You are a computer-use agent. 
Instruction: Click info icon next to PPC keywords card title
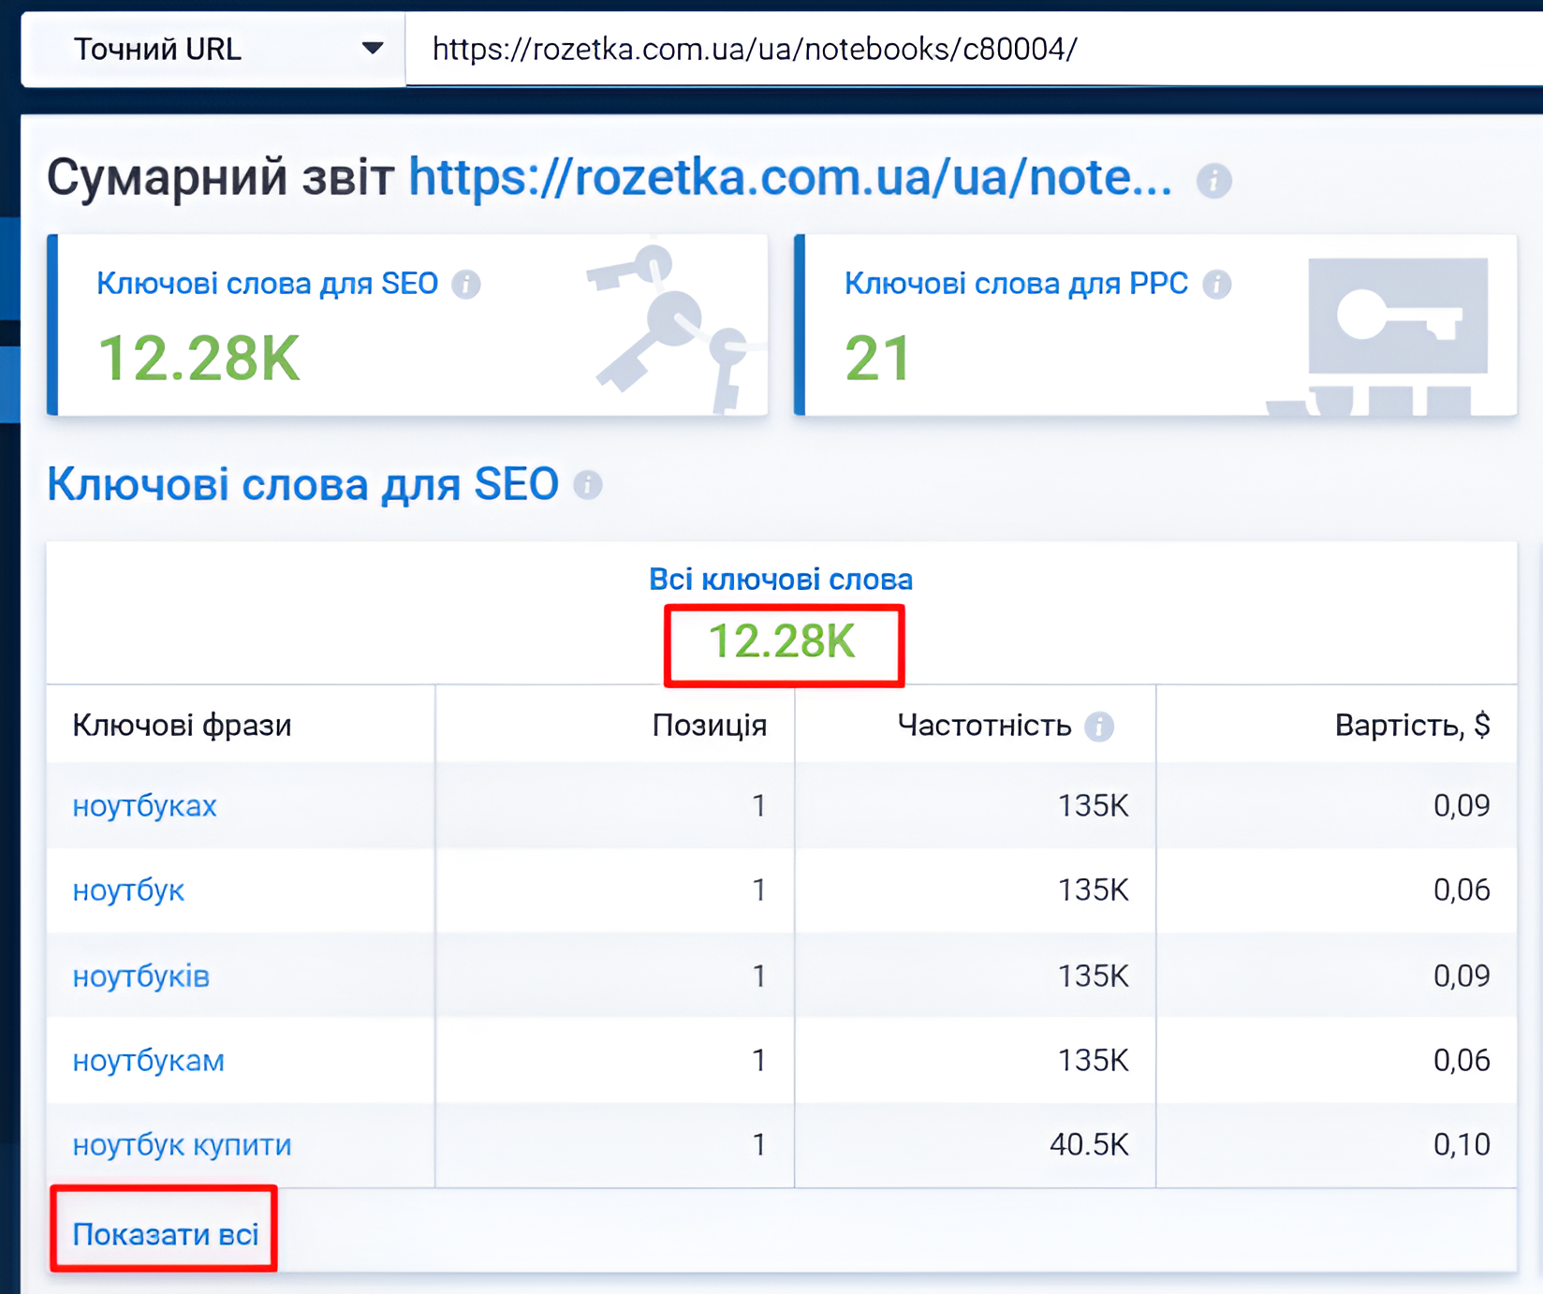(1217, 284)
